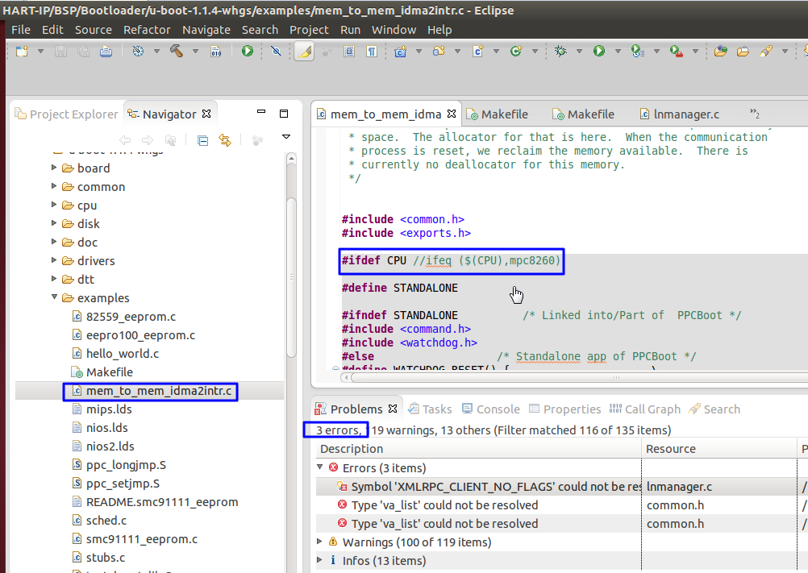Image resolution: width=808 pixels, height=573 pixels.
Task: Close the mem_to_mem_idma editor tab
Action: click(452, 114)
